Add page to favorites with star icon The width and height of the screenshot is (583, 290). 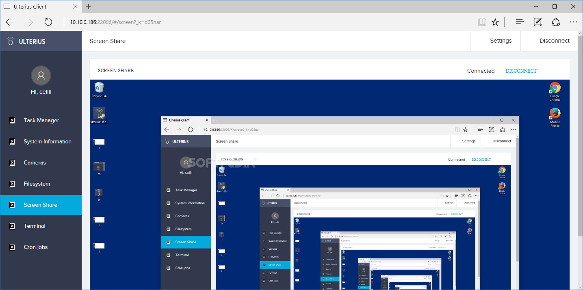495,22
